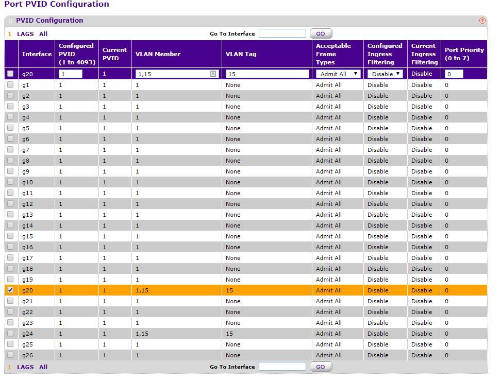Uncheck the g20 interface checkbox
The width and height of the screenshot is (501, 382).
tap(10, 290)
